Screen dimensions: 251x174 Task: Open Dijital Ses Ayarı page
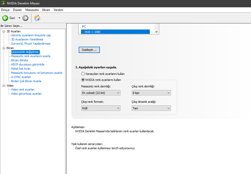point(21,69)
